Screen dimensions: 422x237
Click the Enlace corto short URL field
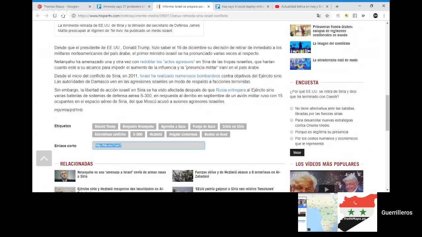click(x=149, y=145)
